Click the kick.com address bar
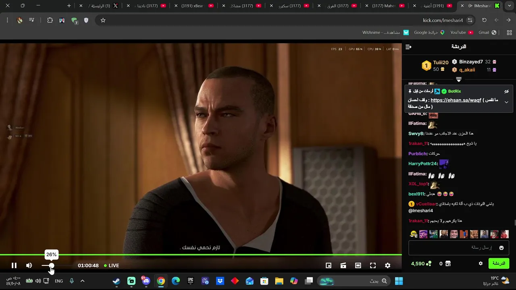516x290 pixels. pyautogui.click(x=286, y=20)
